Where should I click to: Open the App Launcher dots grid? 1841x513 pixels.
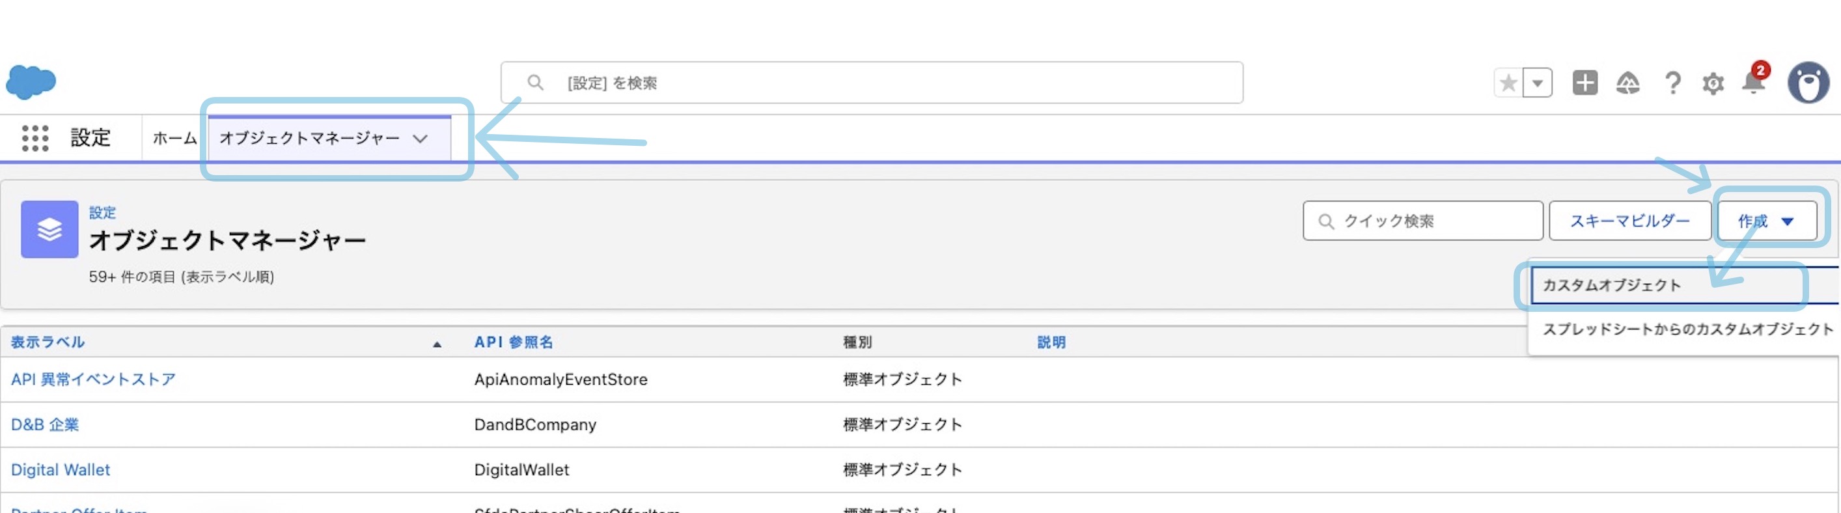[35, 138]
